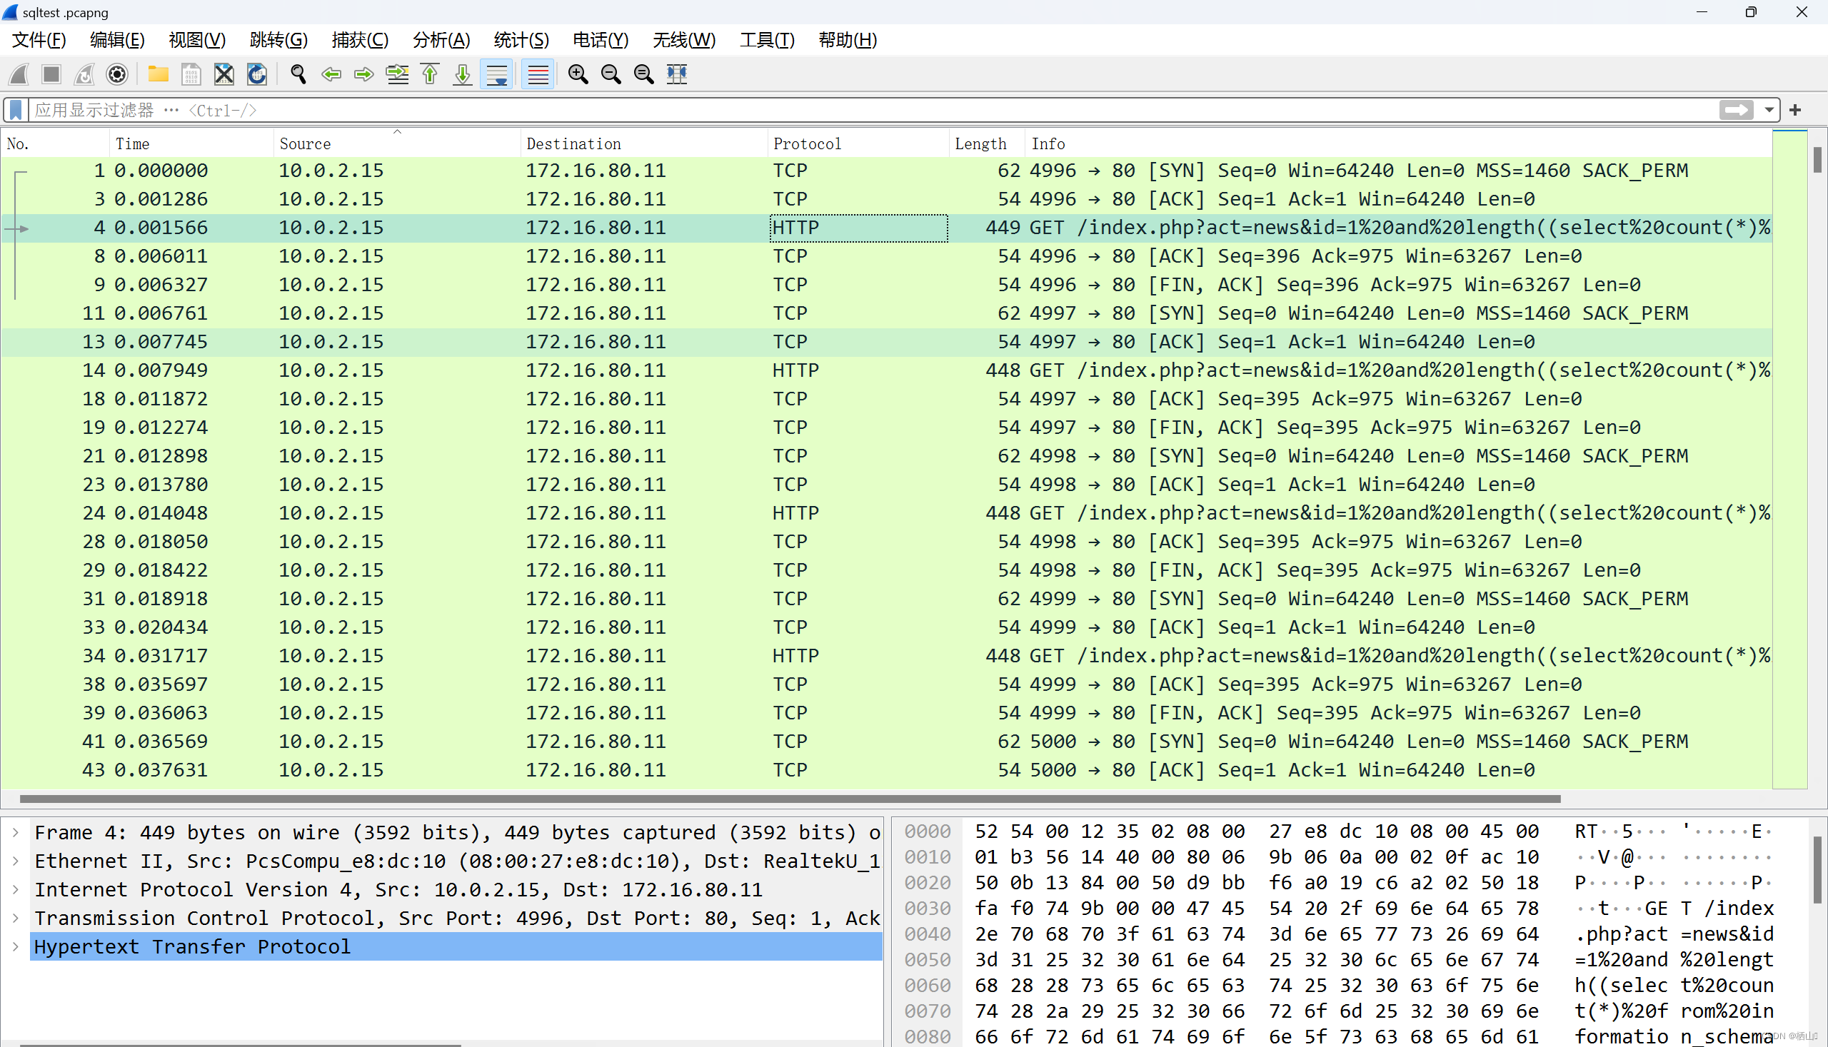Jump to last packet icon
1828x1047 pixels.
pos(463,74)
